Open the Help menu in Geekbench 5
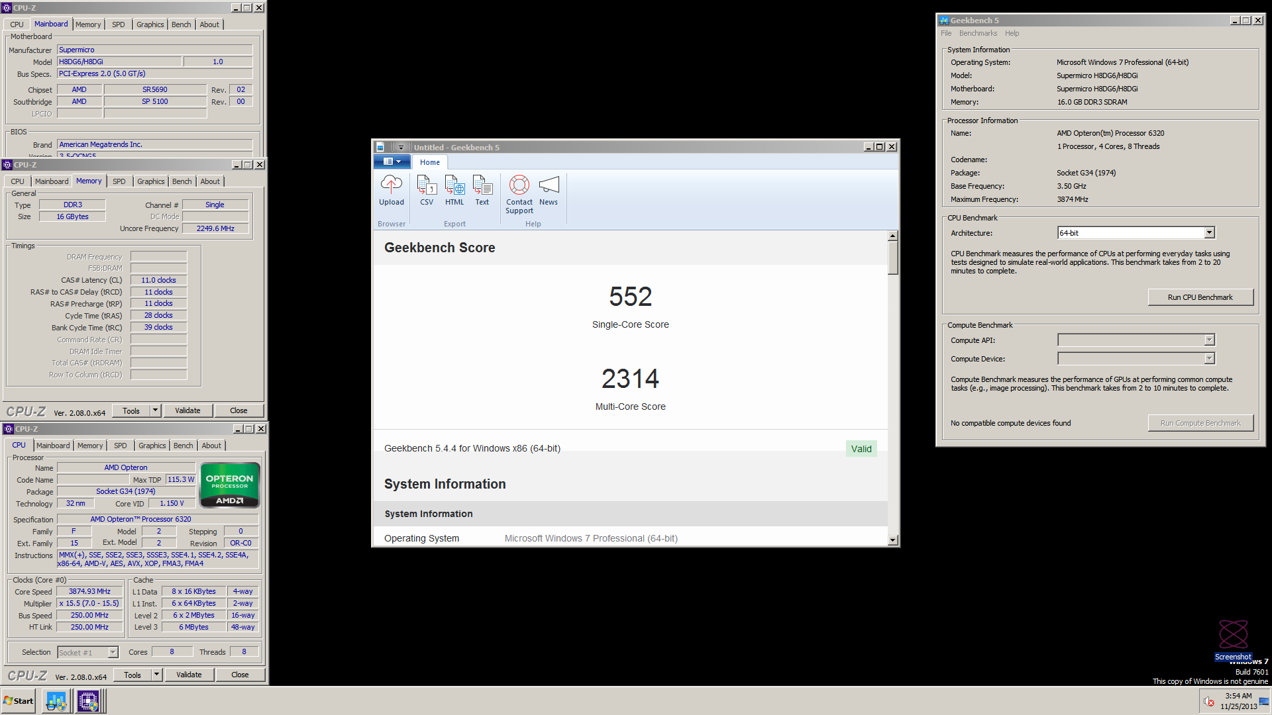Image resolution: width=1272 pixels, height=715 pixels. [1012, 33]
